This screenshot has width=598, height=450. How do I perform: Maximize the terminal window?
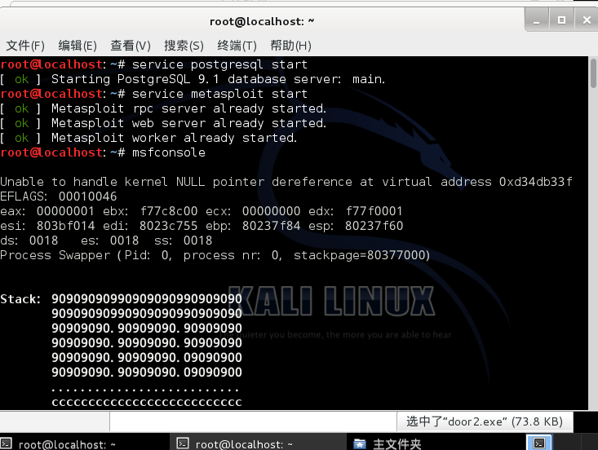pos(561,20)
